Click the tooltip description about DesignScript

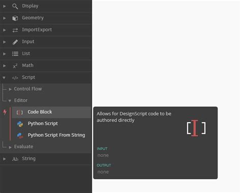coord(134,117)
